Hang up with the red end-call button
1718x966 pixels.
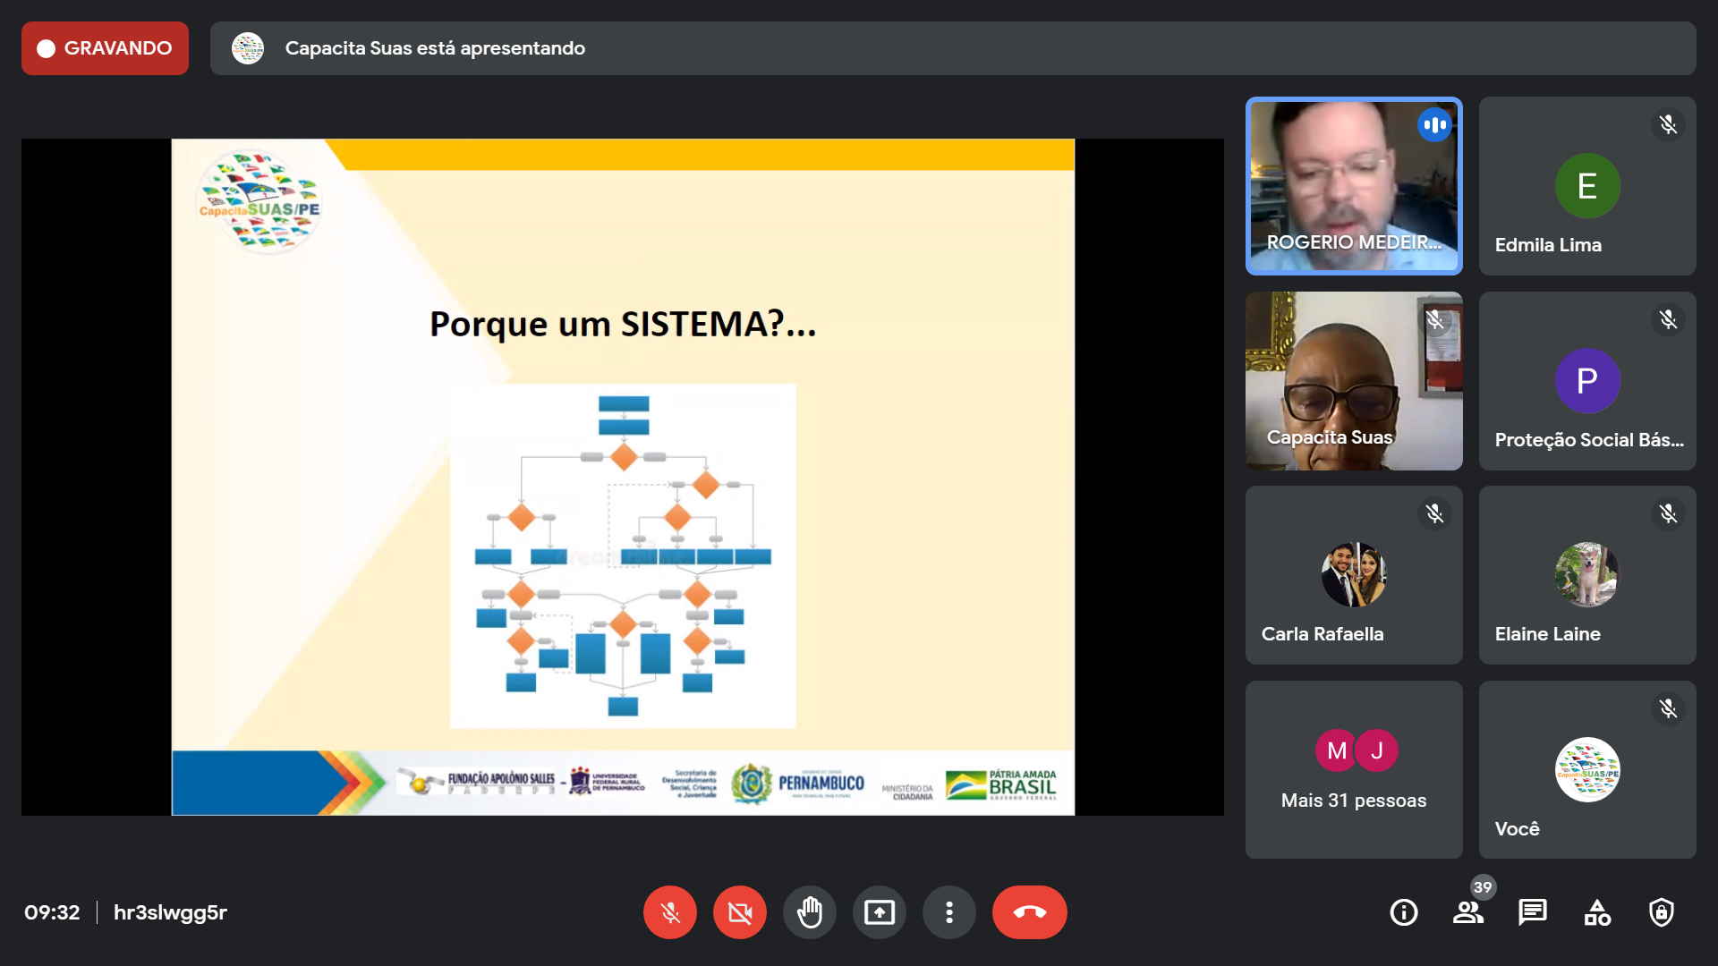pos(1029,912)
